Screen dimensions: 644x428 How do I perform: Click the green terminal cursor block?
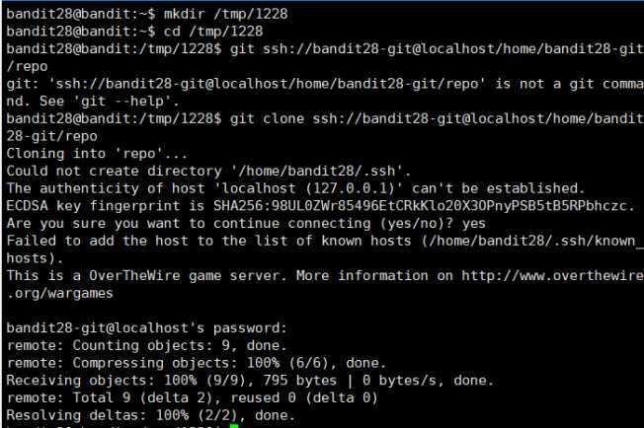tap(234, 426)
